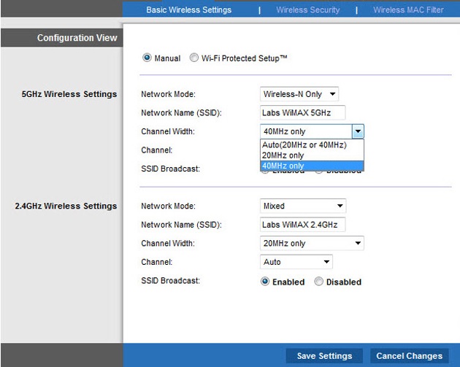Expand the 2.4GHz Network Mode dropdown

[x=302, y=206]
